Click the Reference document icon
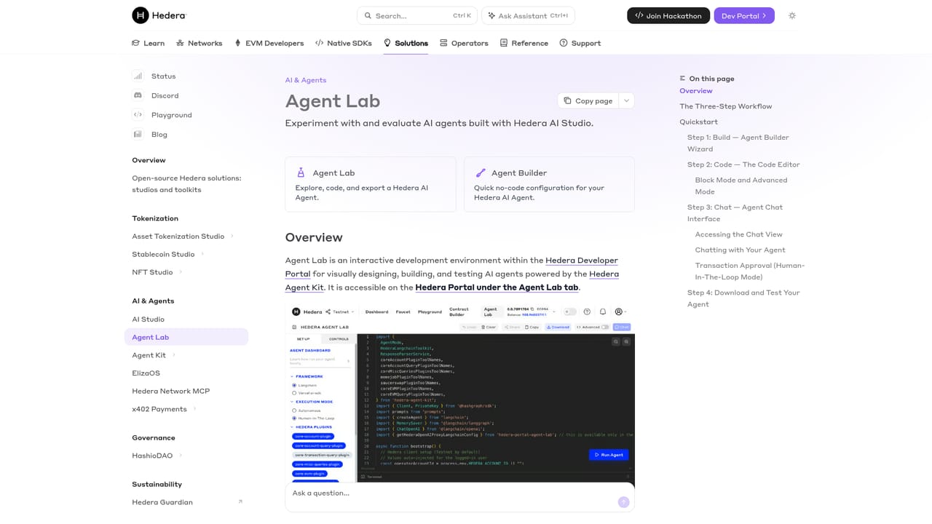 tap(504, 43)
